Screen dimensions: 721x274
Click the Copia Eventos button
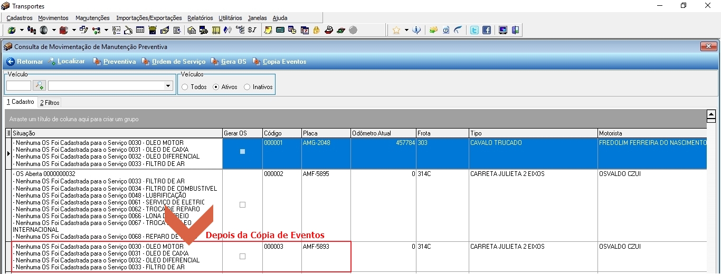click(279, 62)
